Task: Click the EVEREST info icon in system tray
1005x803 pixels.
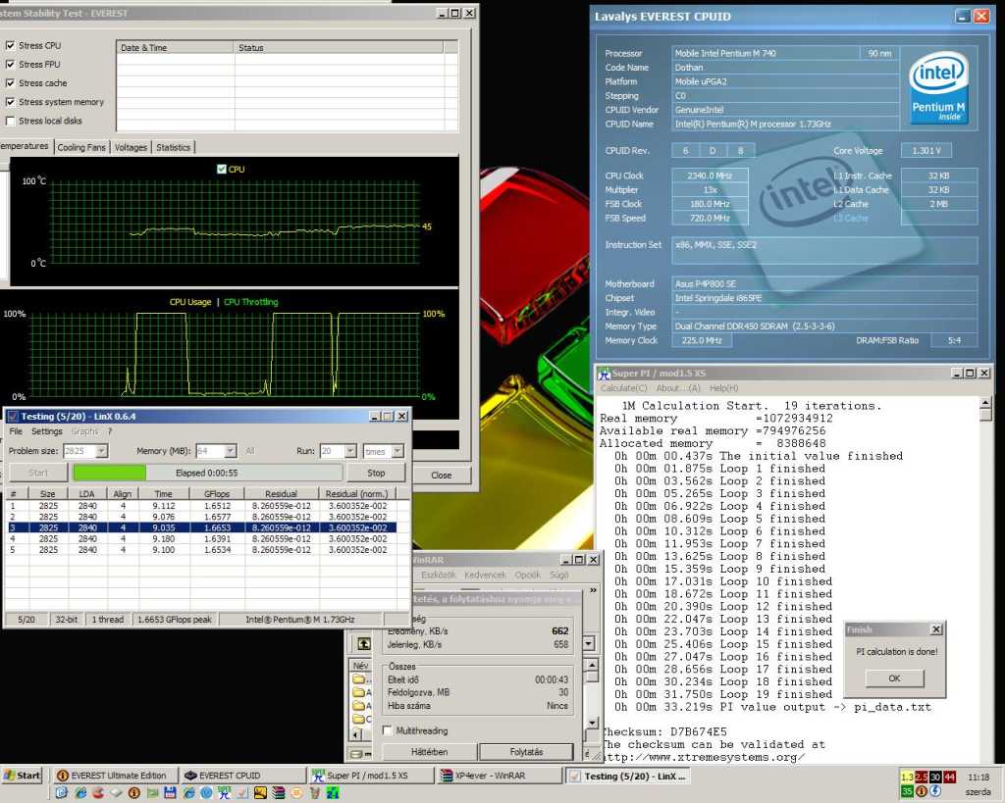Action: [924, 792]
